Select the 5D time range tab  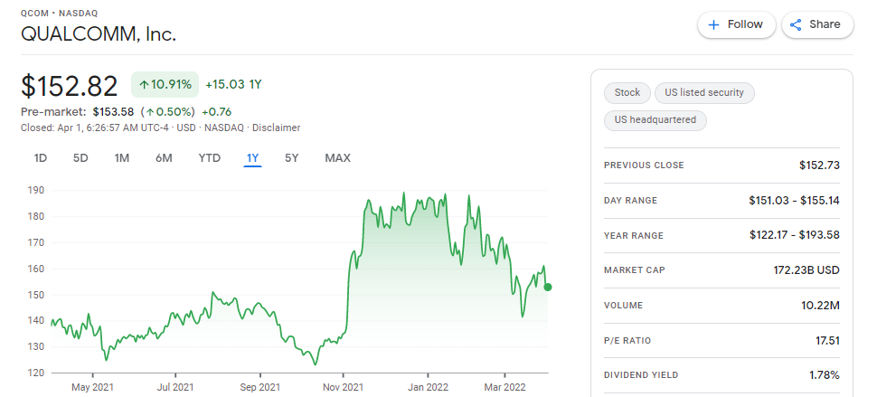point(80,158)
